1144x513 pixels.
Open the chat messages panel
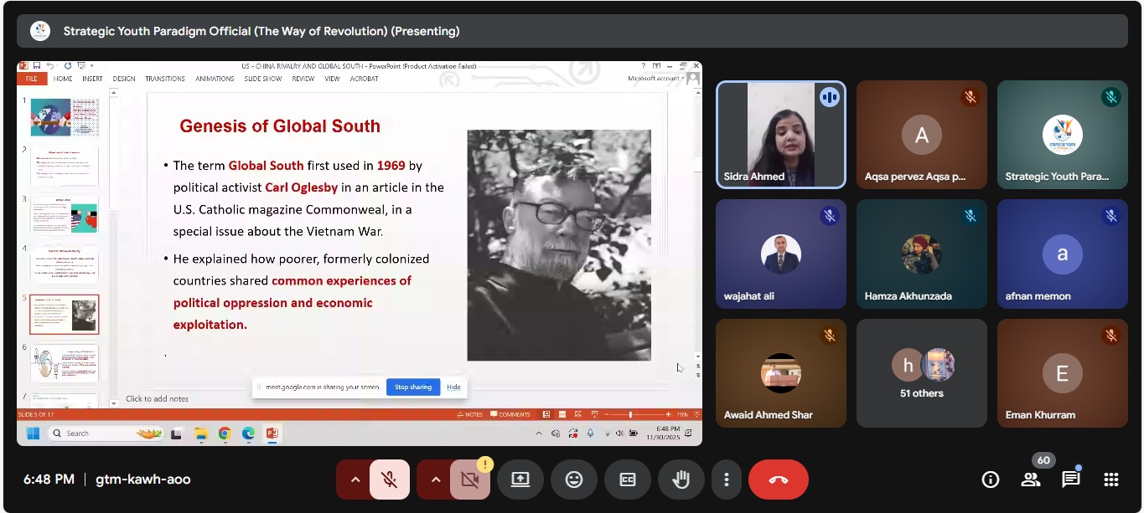click(1070, 480)
